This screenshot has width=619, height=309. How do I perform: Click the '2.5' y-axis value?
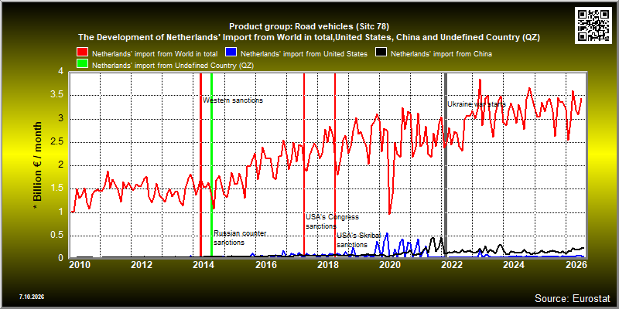(56, 142)
